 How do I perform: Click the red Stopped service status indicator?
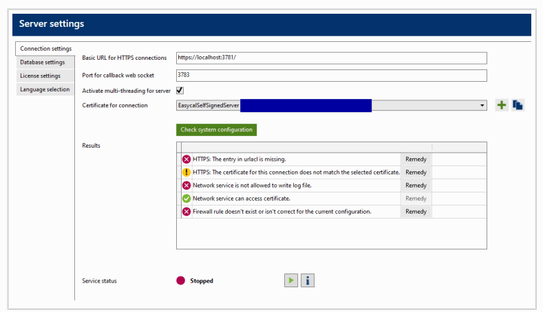click(180, 280)
